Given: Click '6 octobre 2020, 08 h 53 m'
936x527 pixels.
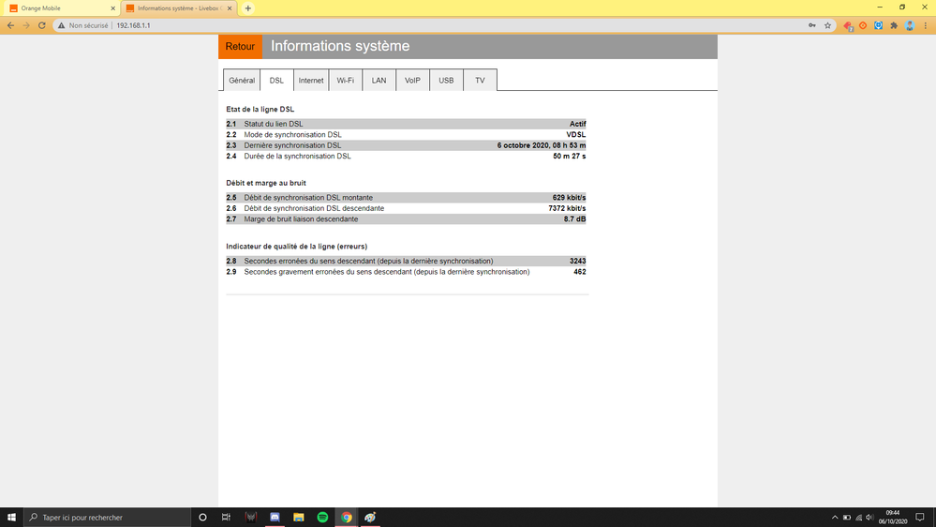Looking at the screenshot, I should [x=542, y=145].
